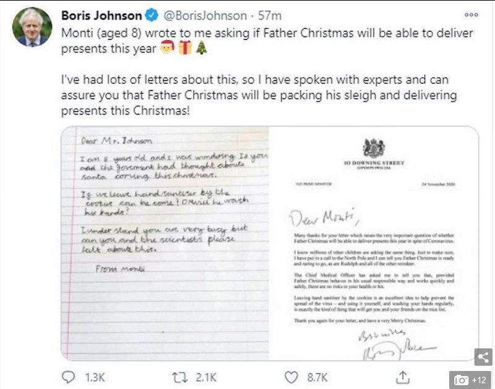The image size is (495, 389).
Task: Open the 10 Downing Street reply letter
Action: [372, 243]
